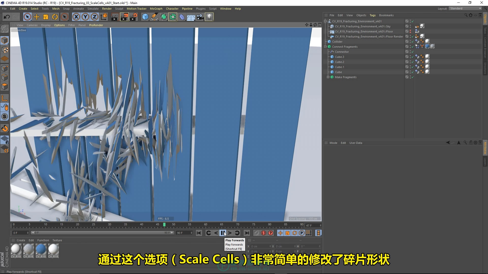Click the timeline at frame 60
488x274 pixels.
click(x=206, y=225)
